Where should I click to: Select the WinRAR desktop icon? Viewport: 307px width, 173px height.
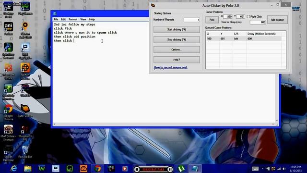(x=25, y=90)
